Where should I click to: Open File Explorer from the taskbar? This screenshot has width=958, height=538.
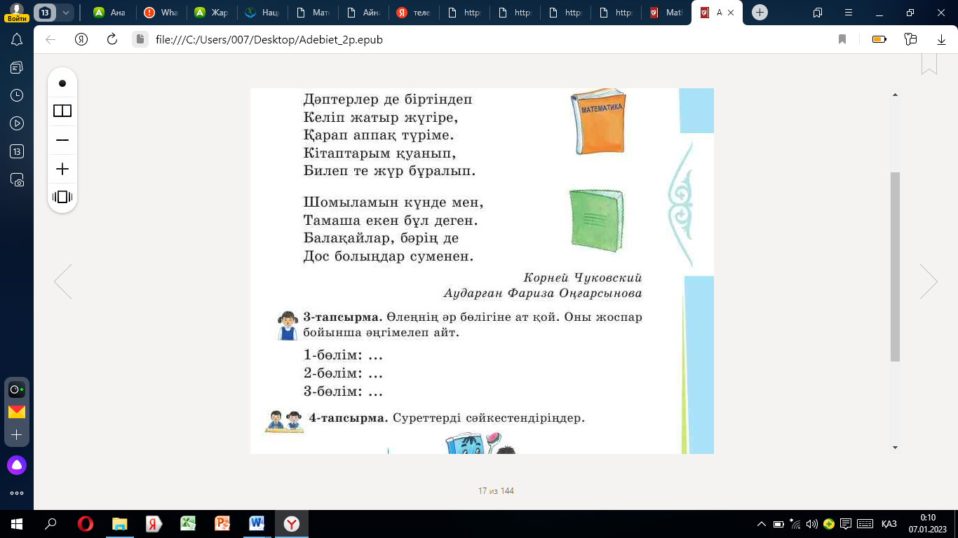coord(120,523)
